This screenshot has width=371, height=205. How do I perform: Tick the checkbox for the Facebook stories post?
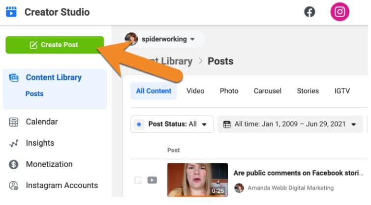point(138,180)
